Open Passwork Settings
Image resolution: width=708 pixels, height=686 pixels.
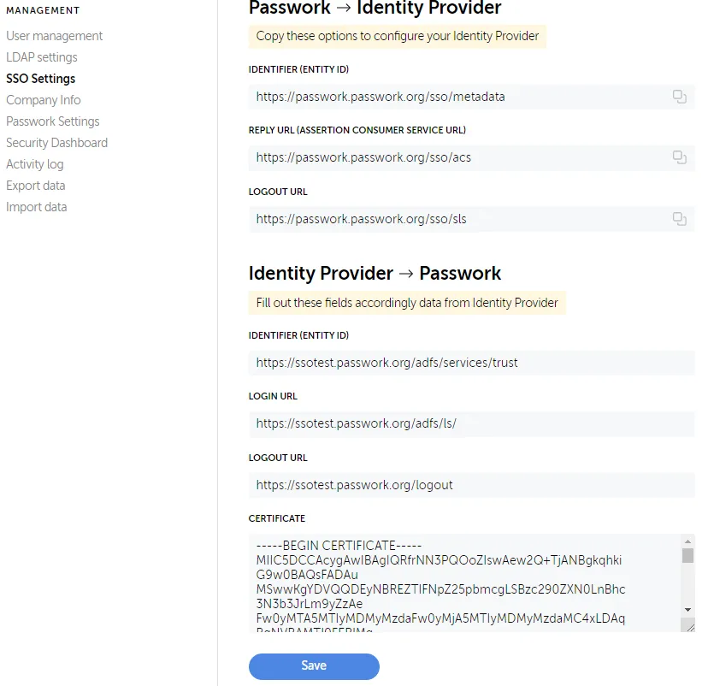[52, 121]
